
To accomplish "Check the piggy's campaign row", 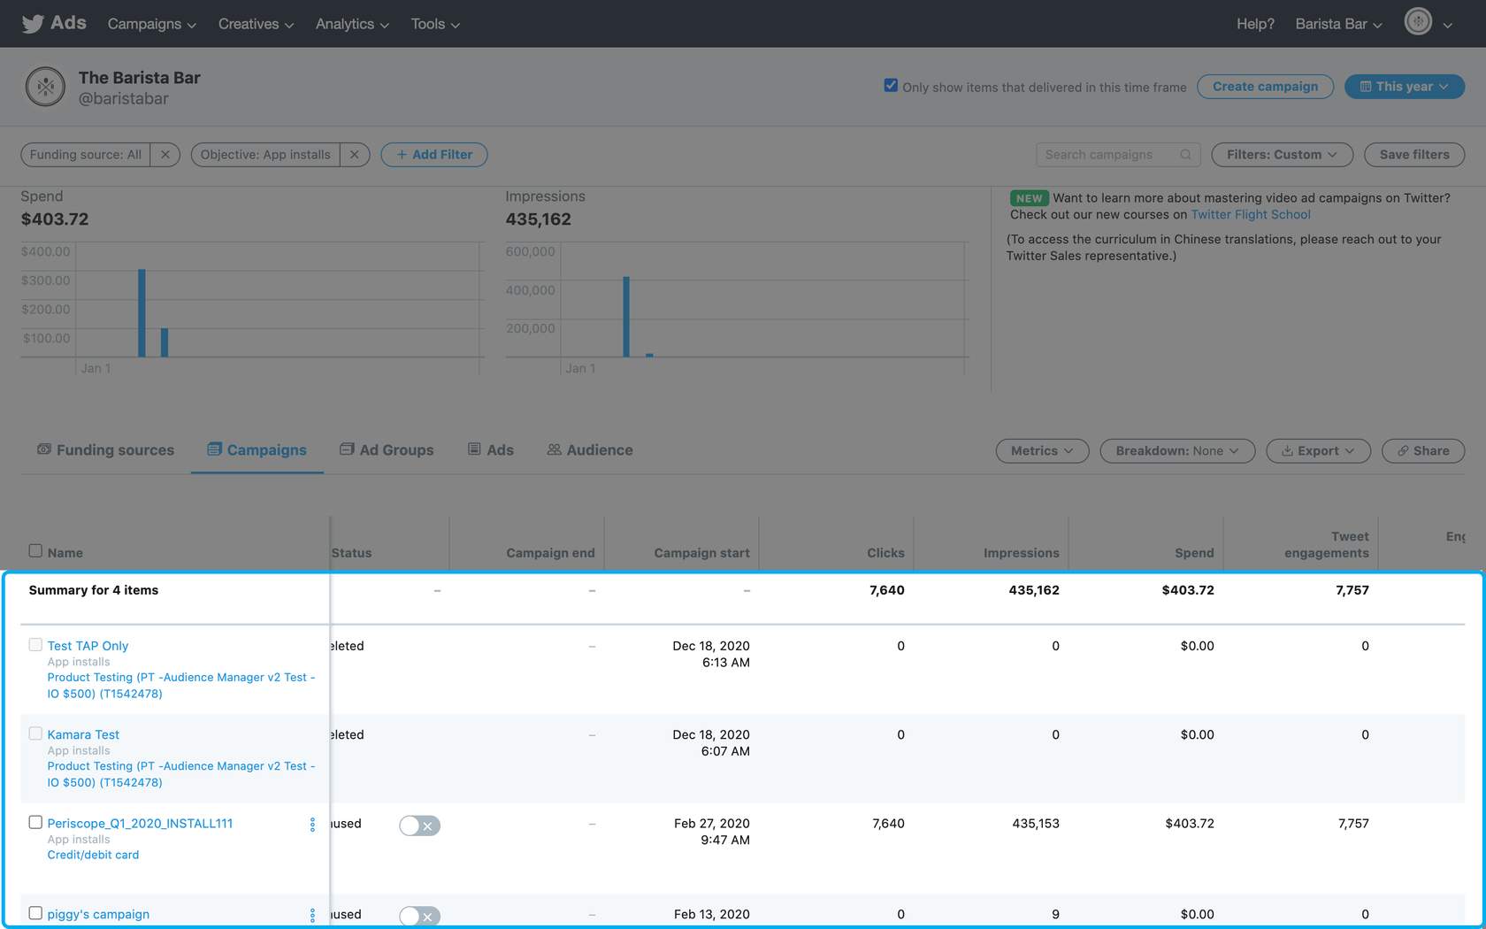I will pos(35,912).
